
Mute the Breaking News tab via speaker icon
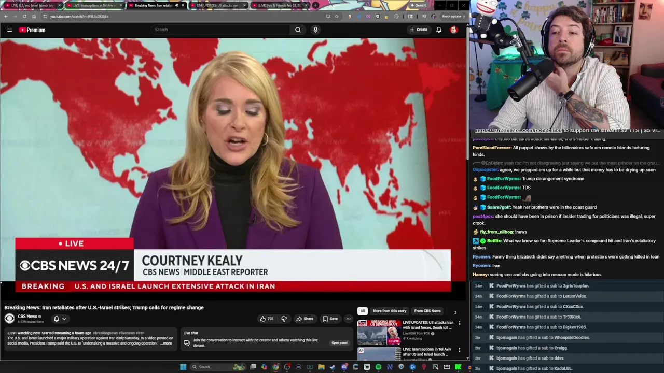[x=176, y=5]
